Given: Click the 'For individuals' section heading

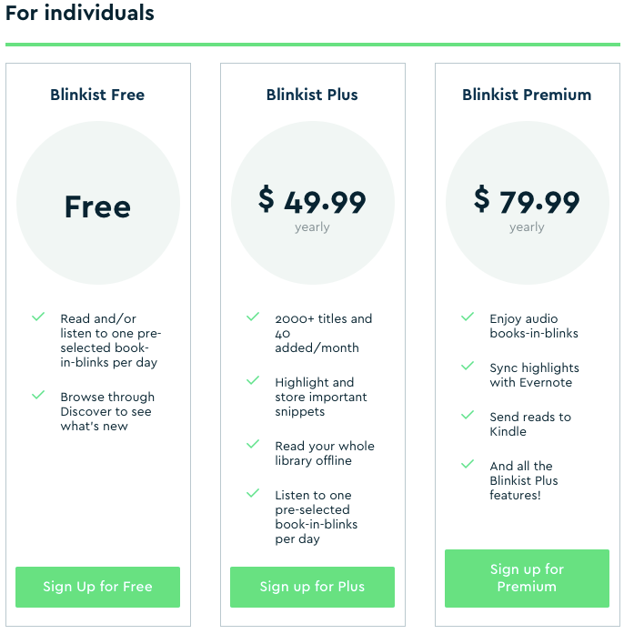Looking at the screenshot, I should point(80,14).
